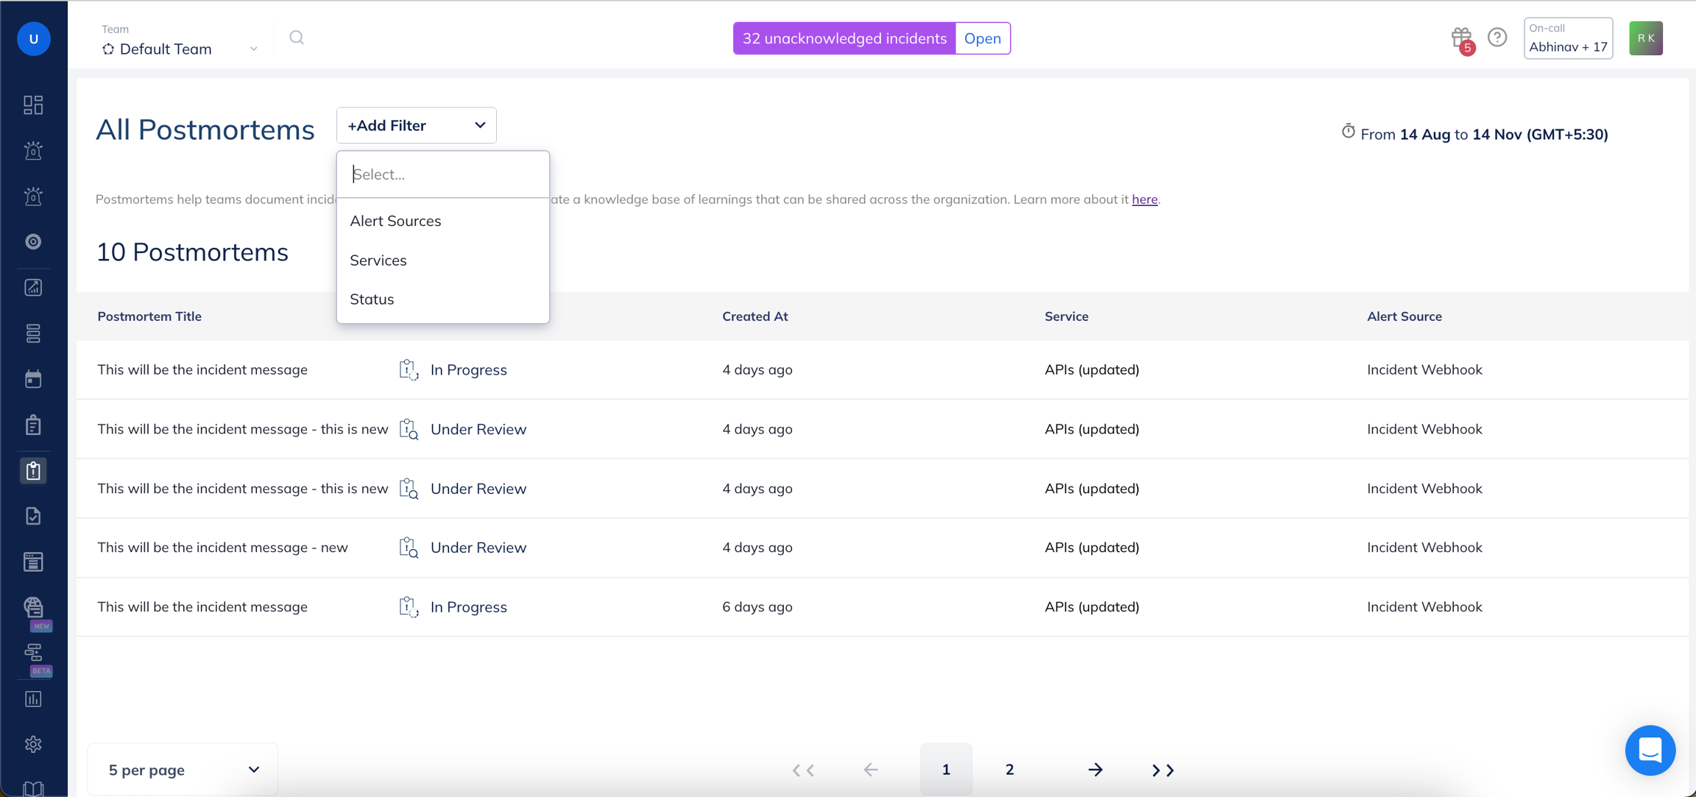Collapse the +Add Filter dropdown
This screenshot has height=797, width=1696.
click(x=417, y=125)
